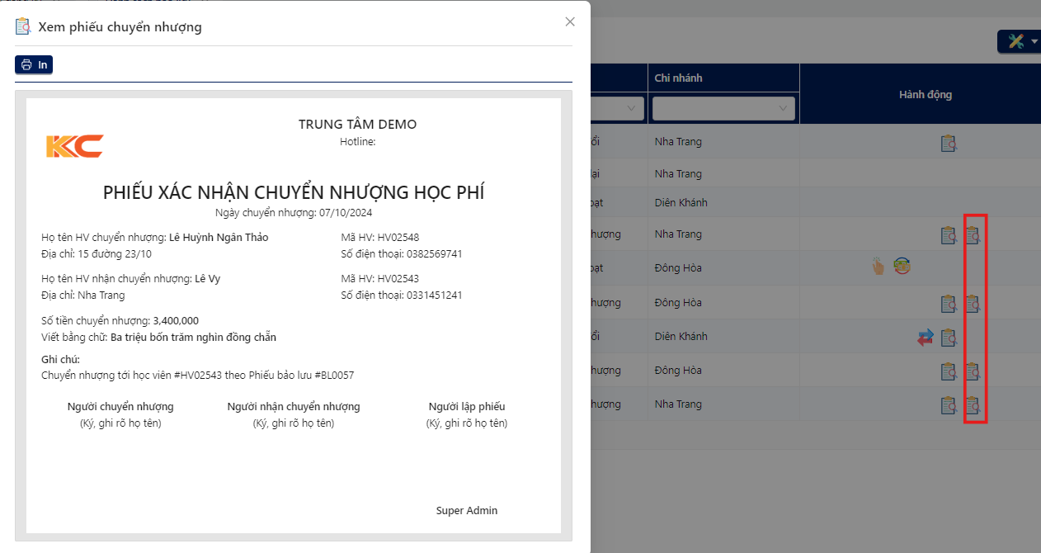1041x553 pixels.
Task: Select the name Lê Huỳnh Ngân Thảo
Action: coord(219,238)
